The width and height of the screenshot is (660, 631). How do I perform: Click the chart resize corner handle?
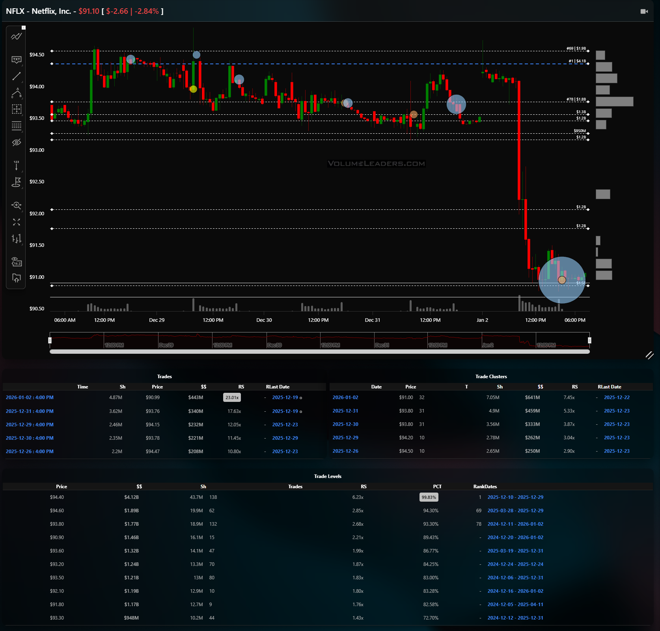tap(649, 355)
